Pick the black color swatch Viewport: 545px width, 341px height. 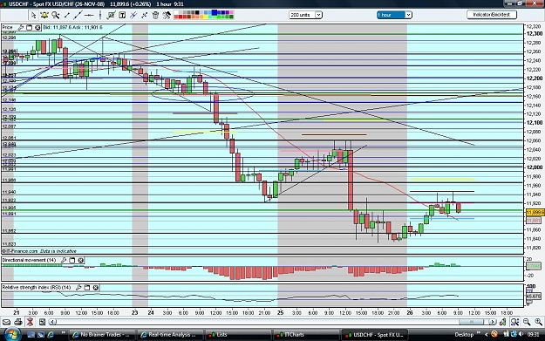(x=197, y=12)
